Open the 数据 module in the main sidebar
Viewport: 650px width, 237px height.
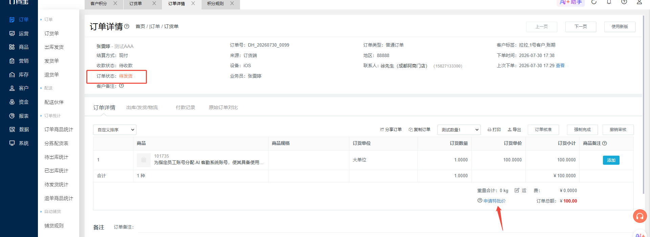[x=19, y=129]
